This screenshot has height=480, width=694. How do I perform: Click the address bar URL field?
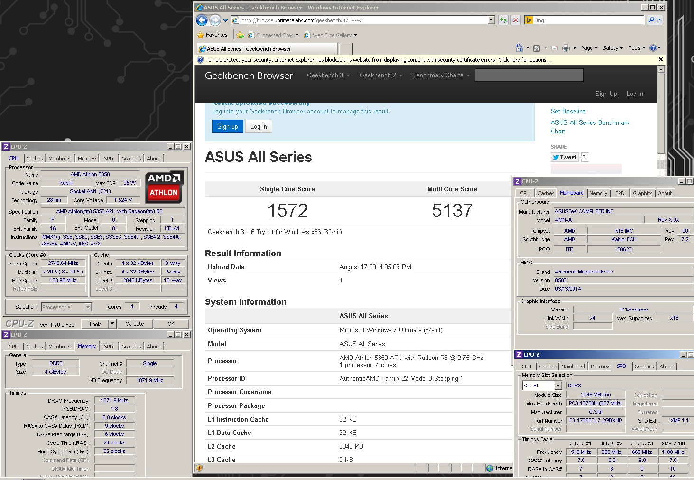[x=363, y=20]
